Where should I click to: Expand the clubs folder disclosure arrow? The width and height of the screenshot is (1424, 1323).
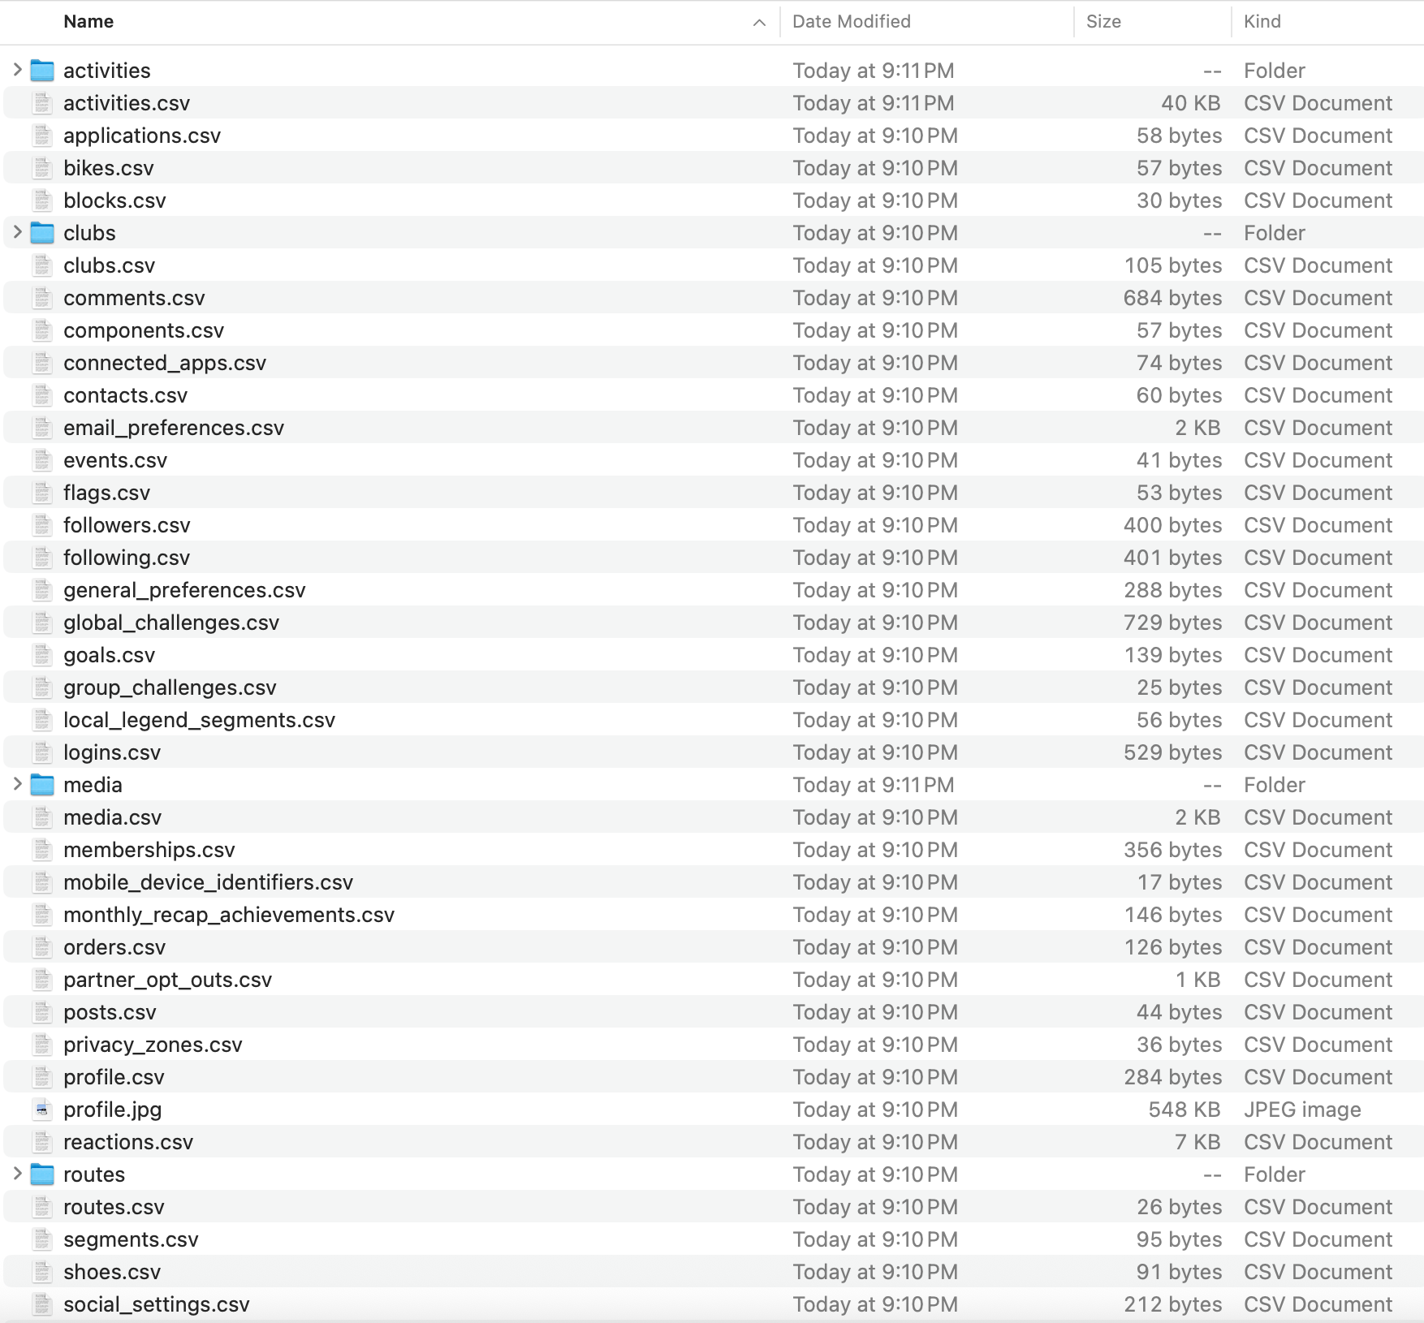[x=17, y=233]
